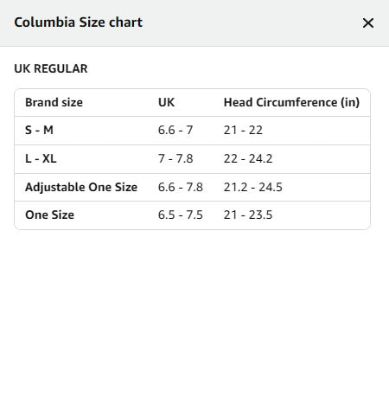Close the Columbia Size chart dialog
This screenshot has height=404, width=389.
[368, 23]
